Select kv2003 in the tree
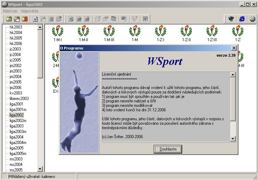Viewport: 258px width, 180px height. tap(16, 93)
